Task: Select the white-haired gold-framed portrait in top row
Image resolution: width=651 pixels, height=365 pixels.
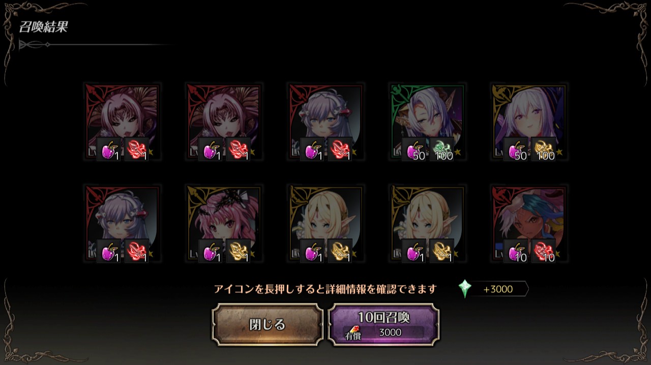Action: (x=529, y=122)
